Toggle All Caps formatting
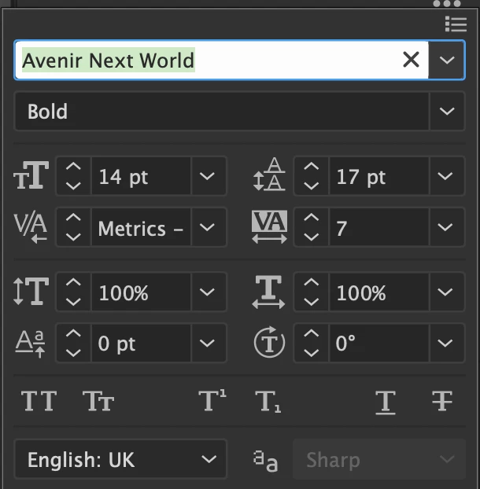 (x=39, y=401)
